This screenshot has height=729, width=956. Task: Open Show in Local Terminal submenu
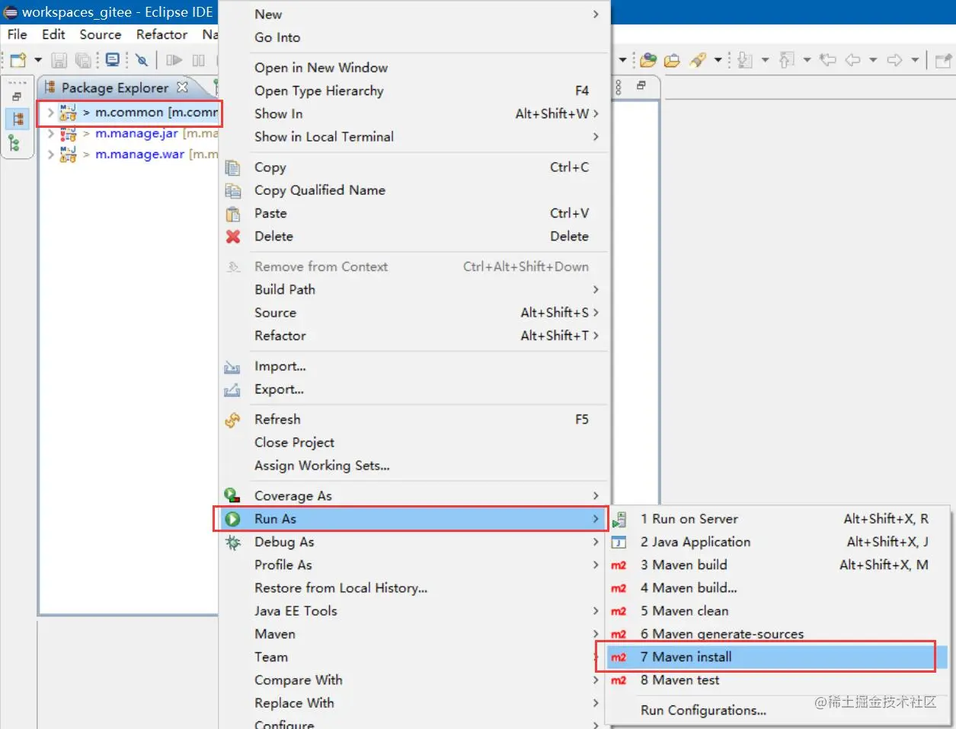427,137
